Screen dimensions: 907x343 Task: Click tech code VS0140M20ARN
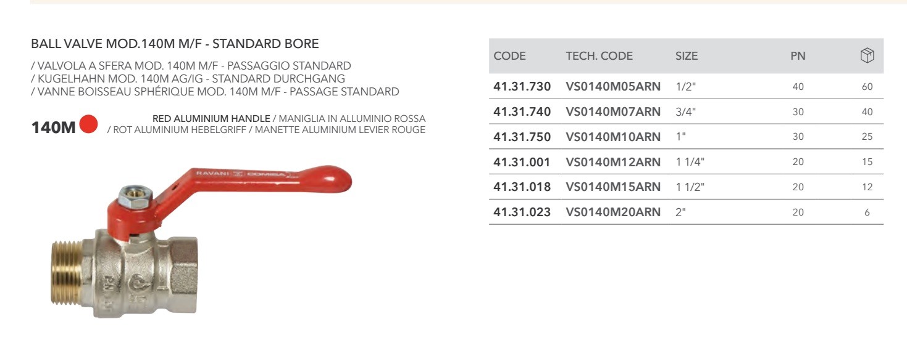pyautogui.click(x=613, y=212)
